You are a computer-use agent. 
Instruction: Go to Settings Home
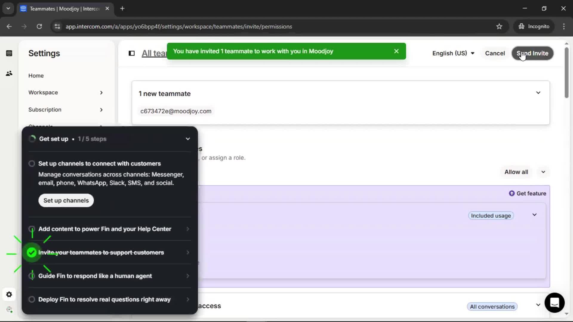(x=36, y=76)
